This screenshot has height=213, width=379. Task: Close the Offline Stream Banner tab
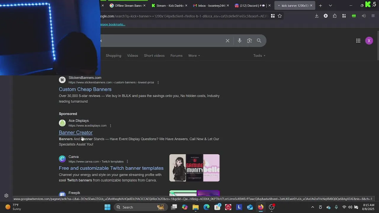tap(144, 6)
